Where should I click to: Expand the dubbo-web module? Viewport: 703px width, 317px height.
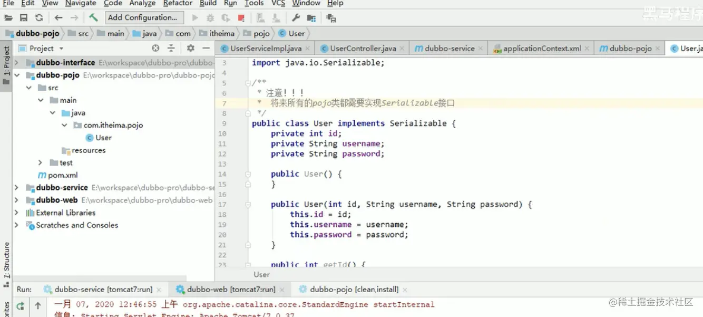pos(16,200)
